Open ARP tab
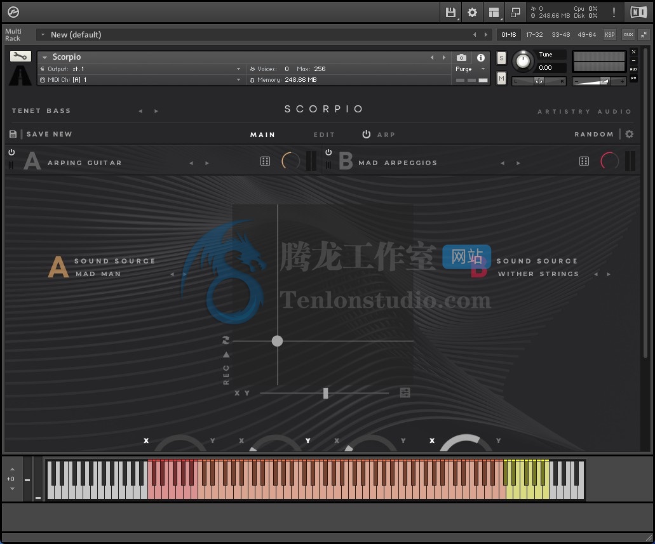The height and width of the screenshot is (544, 655). [386, 135]
